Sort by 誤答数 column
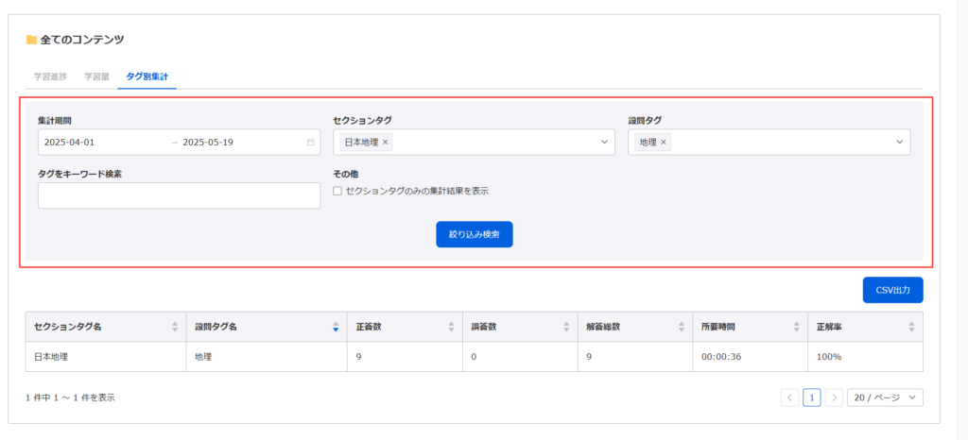The width and height of the screenshot is (968, 440). click(567, 327)
